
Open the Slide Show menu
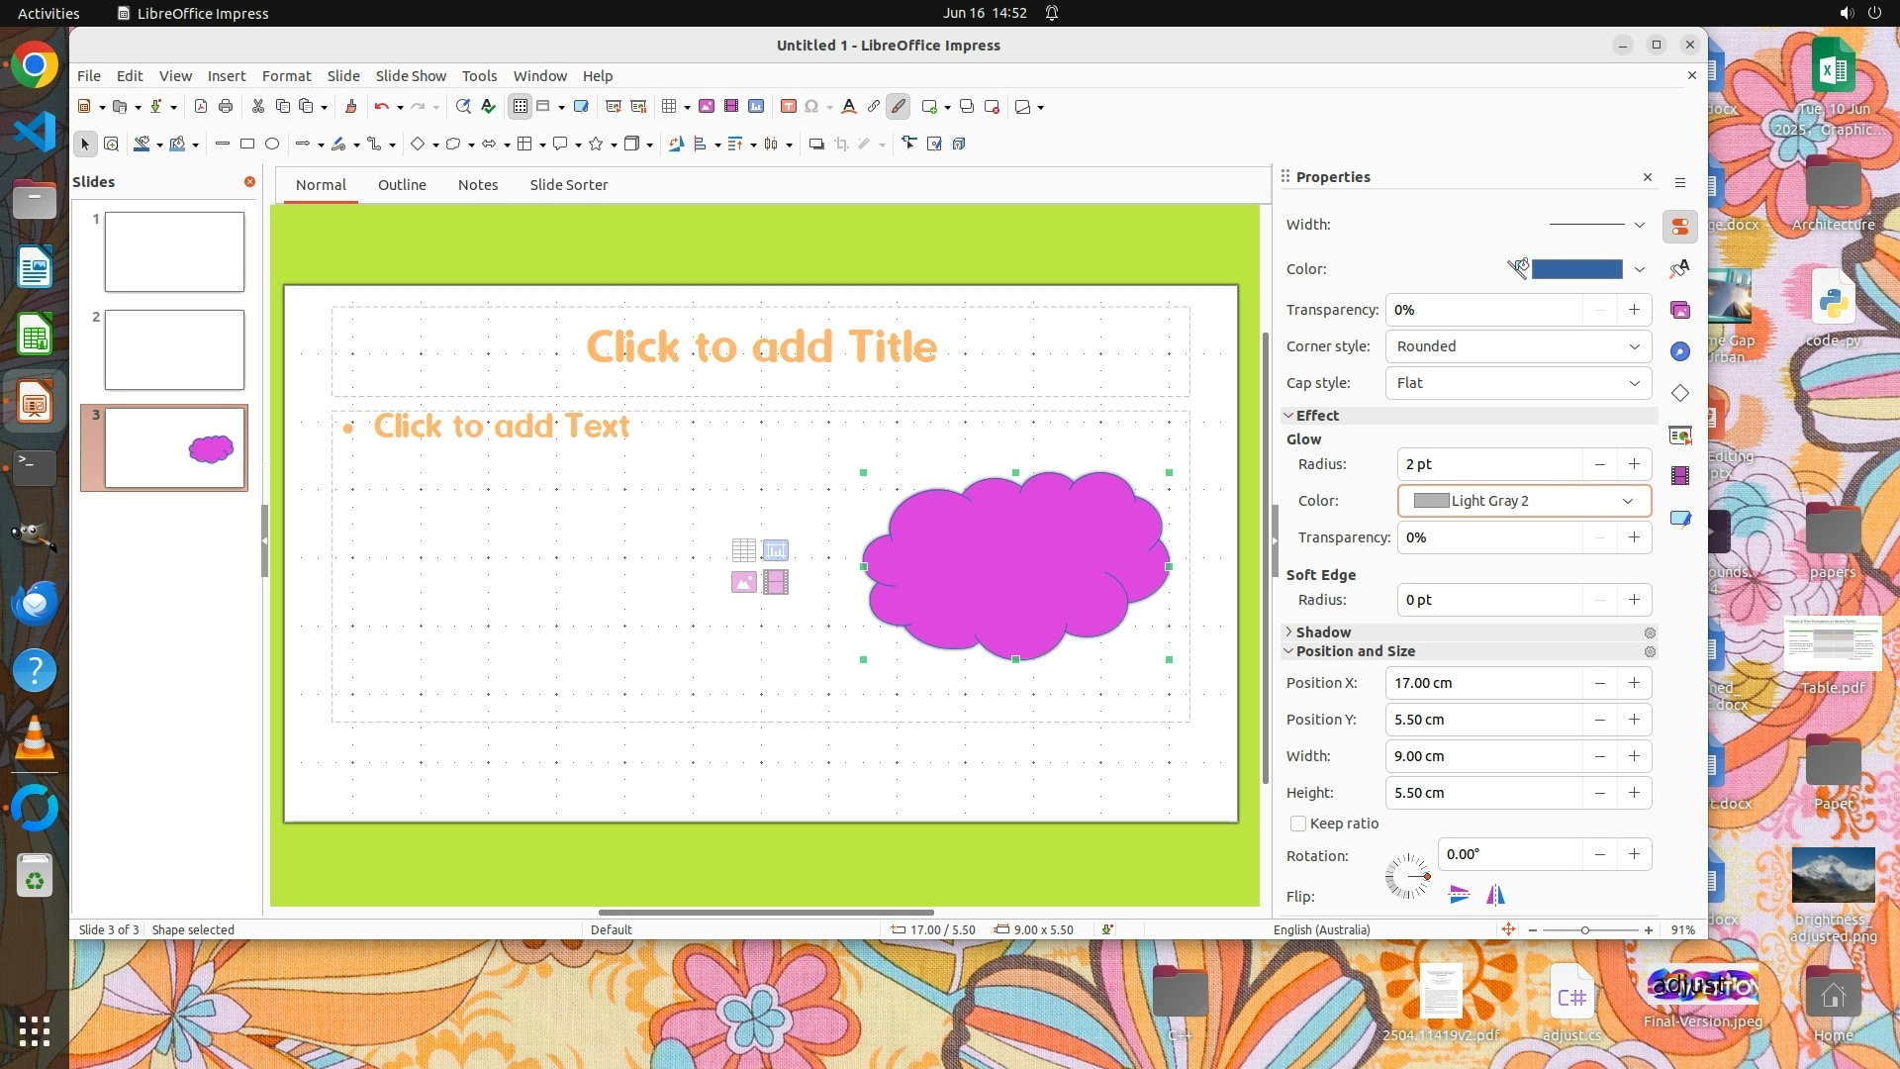411,76
